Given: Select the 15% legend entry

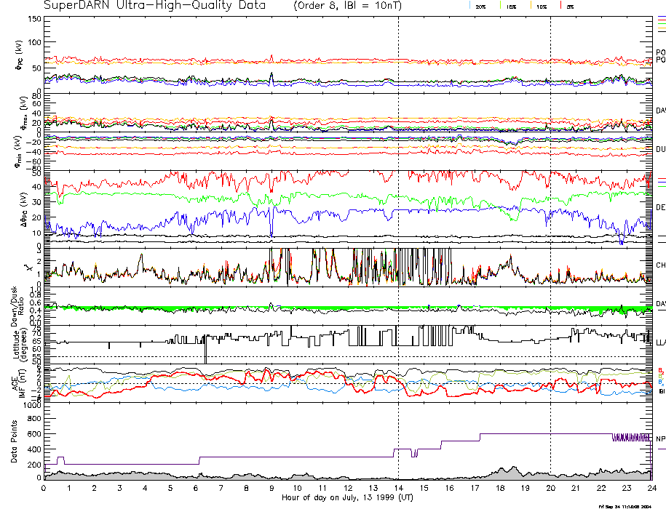Looking at the screenshot, I should click(511, 6).
